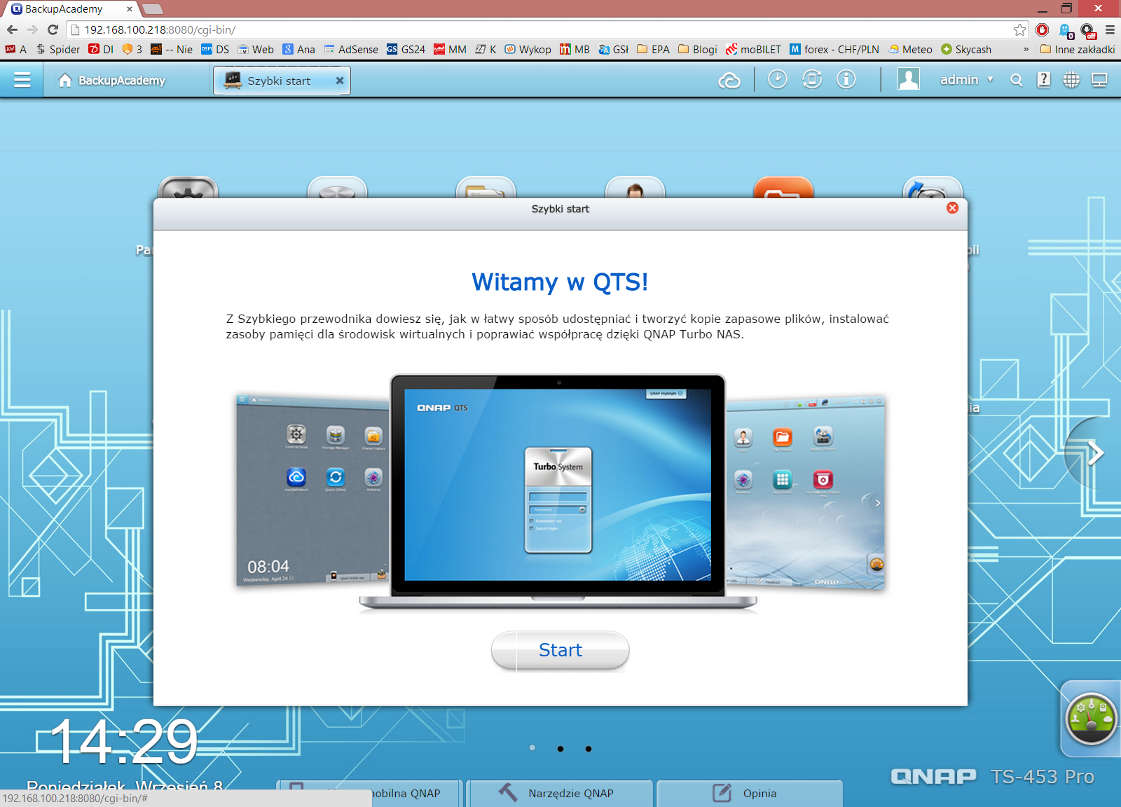Open the users person desktop icon
The image size is (1121, 807).
coord(635,188)
